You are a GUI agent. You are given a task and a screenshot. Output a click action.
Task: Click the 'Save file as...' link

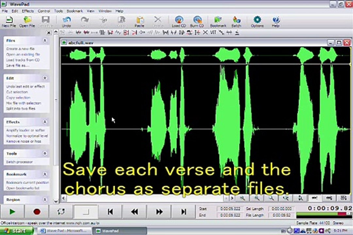[x=18, y=65]
